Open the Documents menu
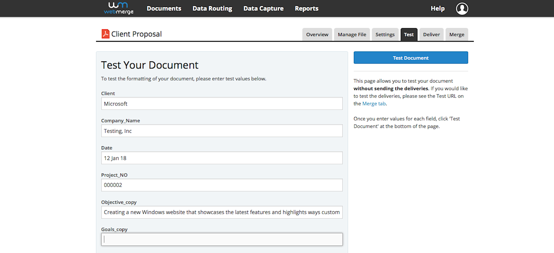Viewport: 554px width, 253px height. pyautogui.click(x=164, y=8)
